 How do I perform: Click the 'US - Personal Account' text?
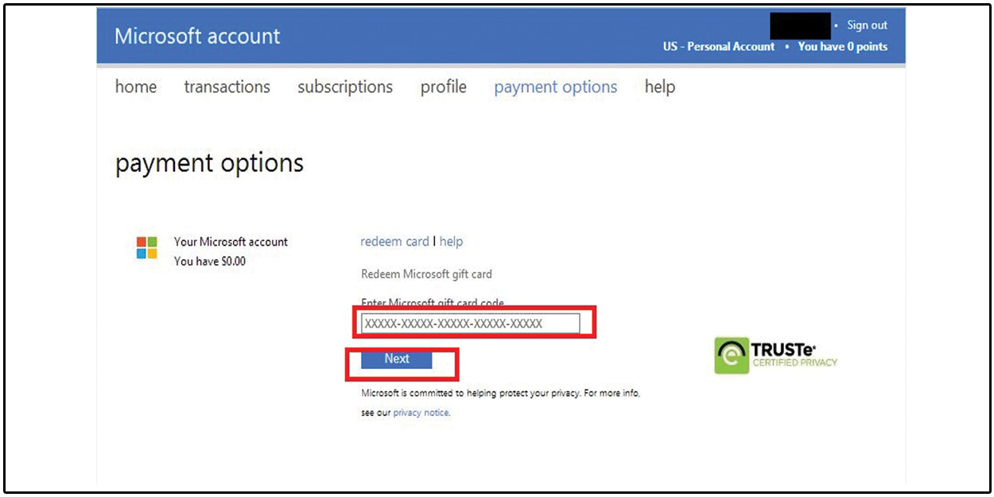(x=719, y=46)
